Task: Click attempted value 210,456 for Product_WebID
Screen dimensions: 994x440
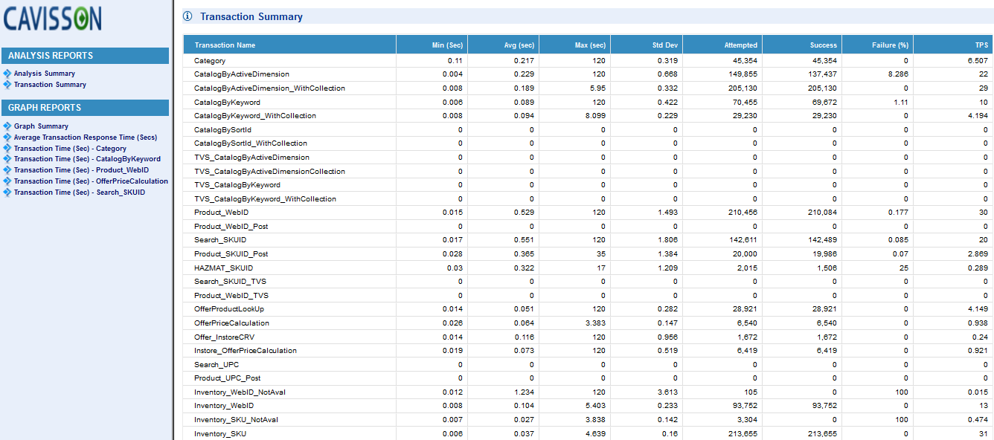Action: pyautogui.click(x=744, y=213)
